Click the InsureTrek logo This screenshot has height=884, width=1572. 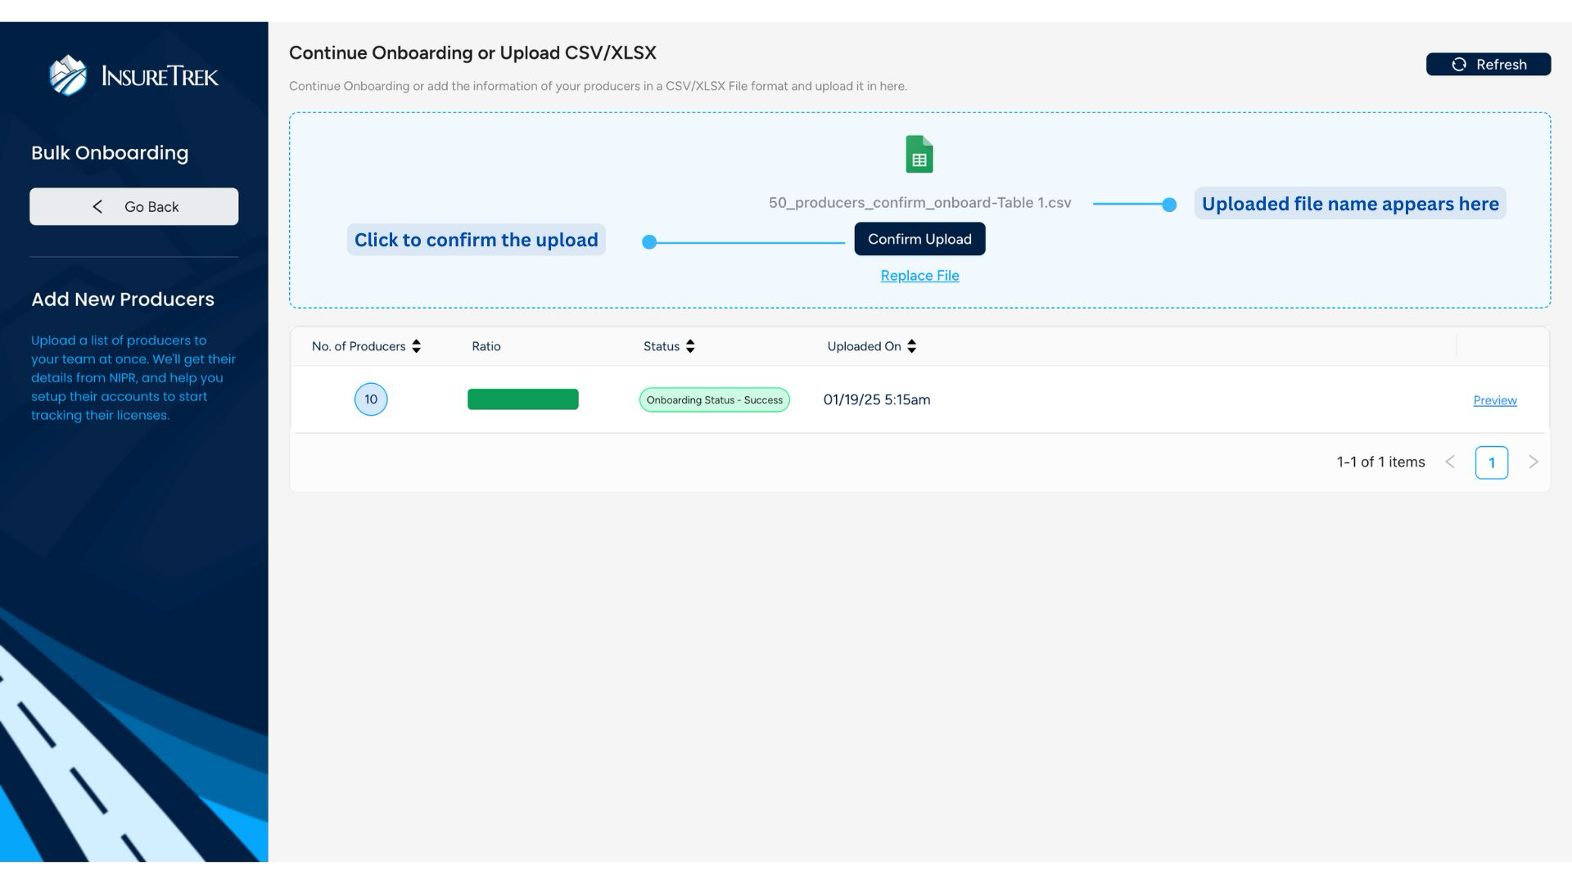pos(134,75)
